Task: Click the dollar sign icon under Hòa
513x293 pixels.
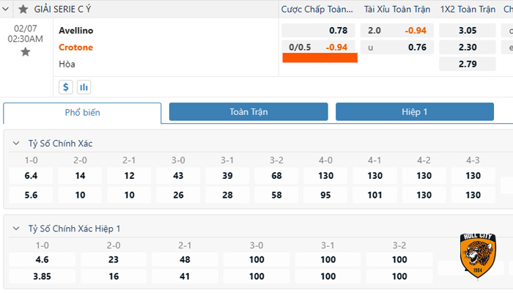Action: pyautogui.click(x=66, y=87)
